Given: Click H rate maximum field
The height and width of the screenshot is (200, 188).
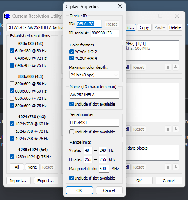Looking at the screenshot, I should 103,159.
